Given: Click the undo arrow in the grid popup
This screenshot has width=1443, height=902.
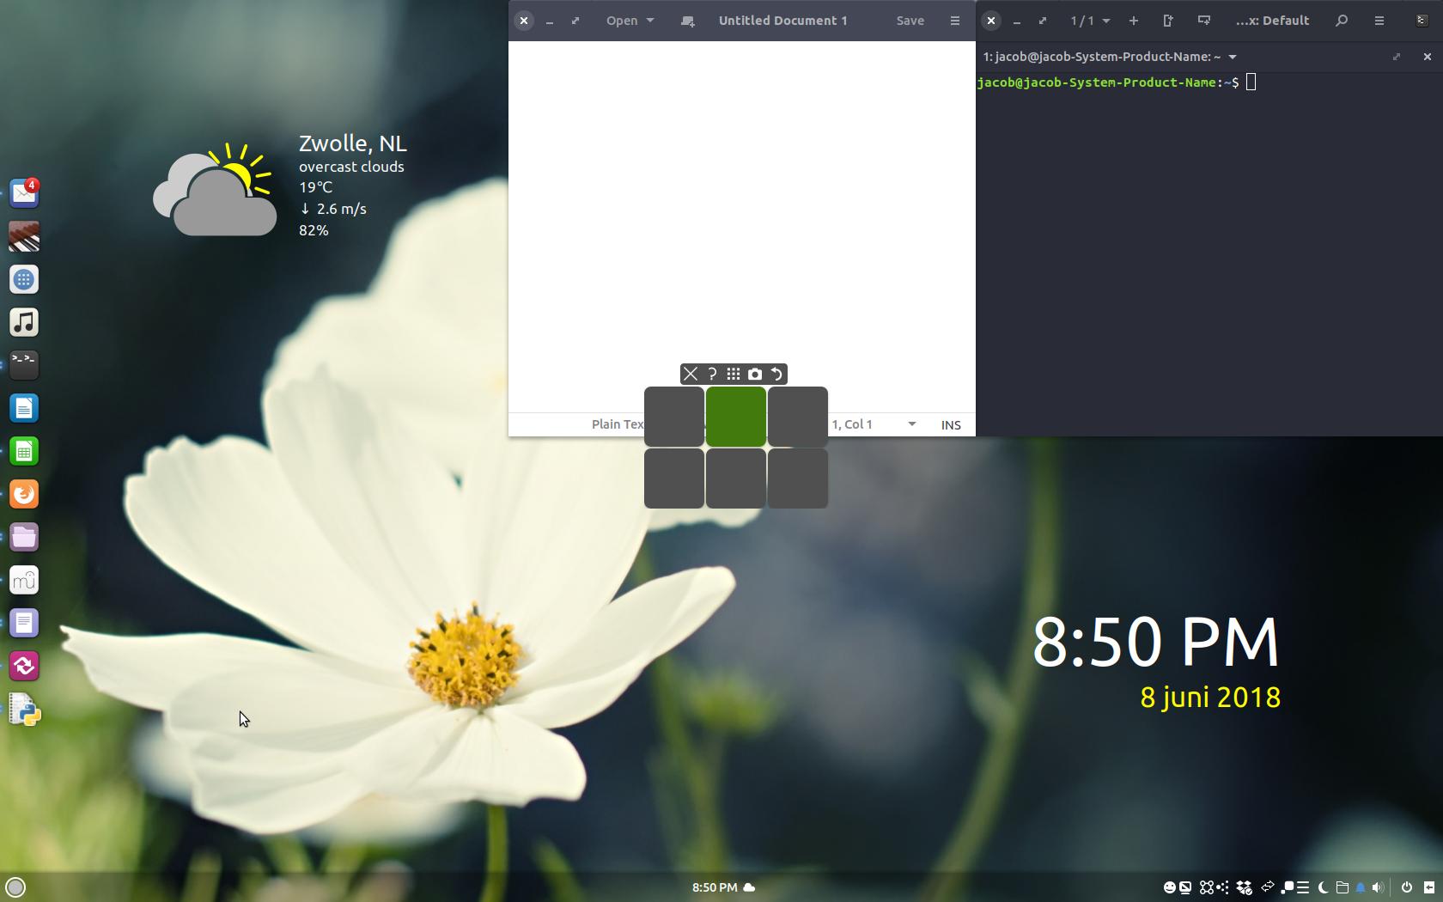Looking at the screenshot, I should pos(776,374).
